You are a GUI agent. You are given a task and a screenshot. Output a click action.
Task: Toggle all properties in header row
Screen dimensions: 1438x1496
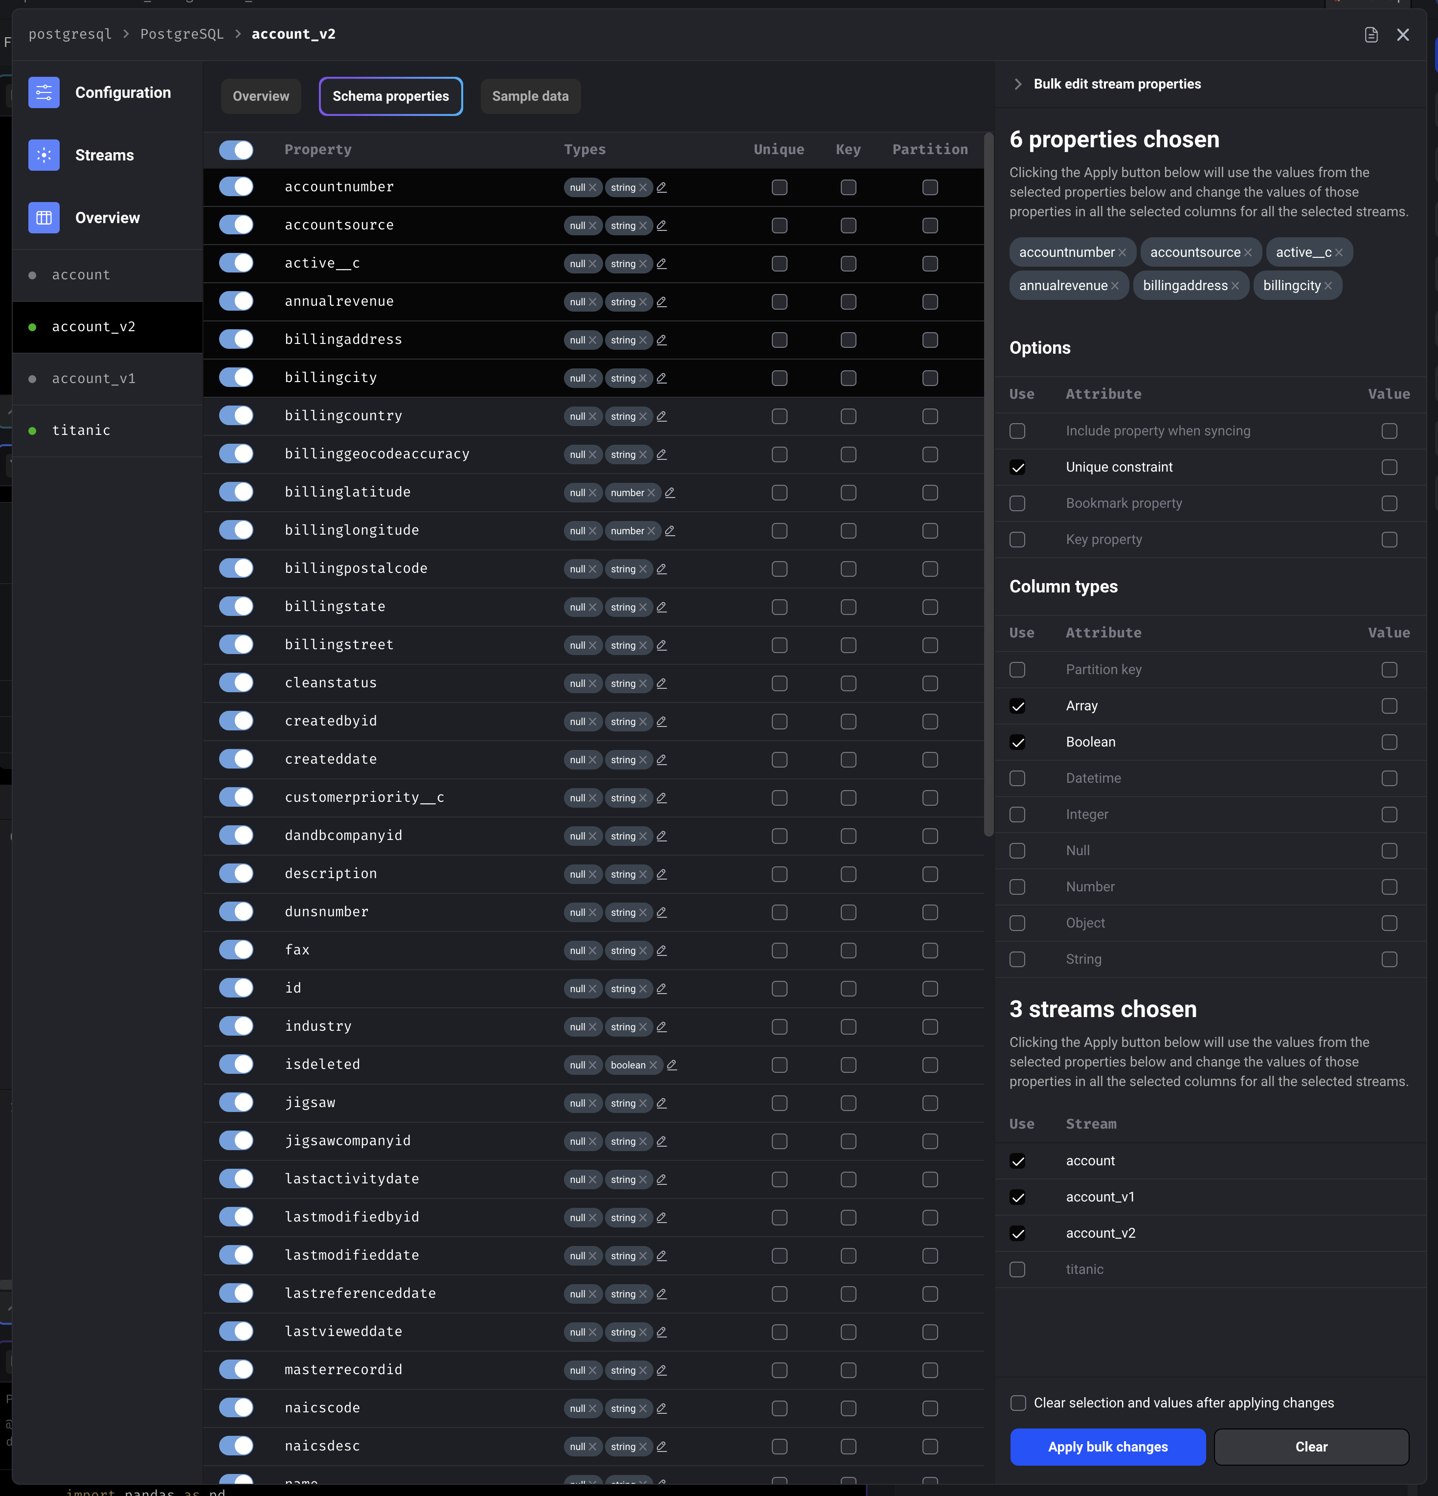[x=236, y=150]
